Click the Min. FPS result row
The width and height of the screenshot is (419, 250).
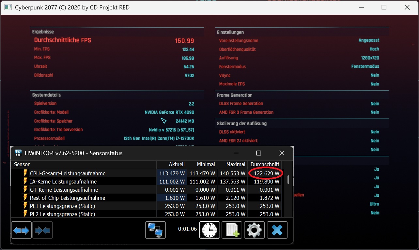point(114,49)
